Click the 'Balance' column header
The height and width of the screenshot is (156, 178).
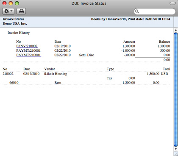pyautogui.click(x=164, y=42)
